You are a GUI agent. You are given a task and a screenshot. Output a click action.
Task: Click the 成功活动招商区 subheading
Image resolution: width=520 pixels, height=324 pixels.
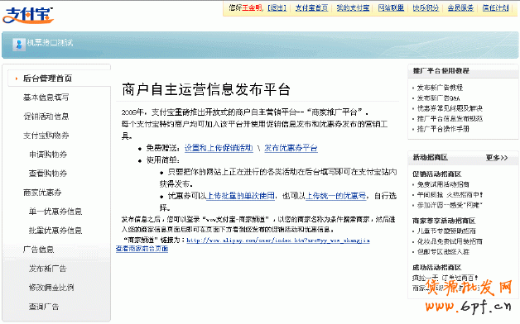[x=436, y=268]
